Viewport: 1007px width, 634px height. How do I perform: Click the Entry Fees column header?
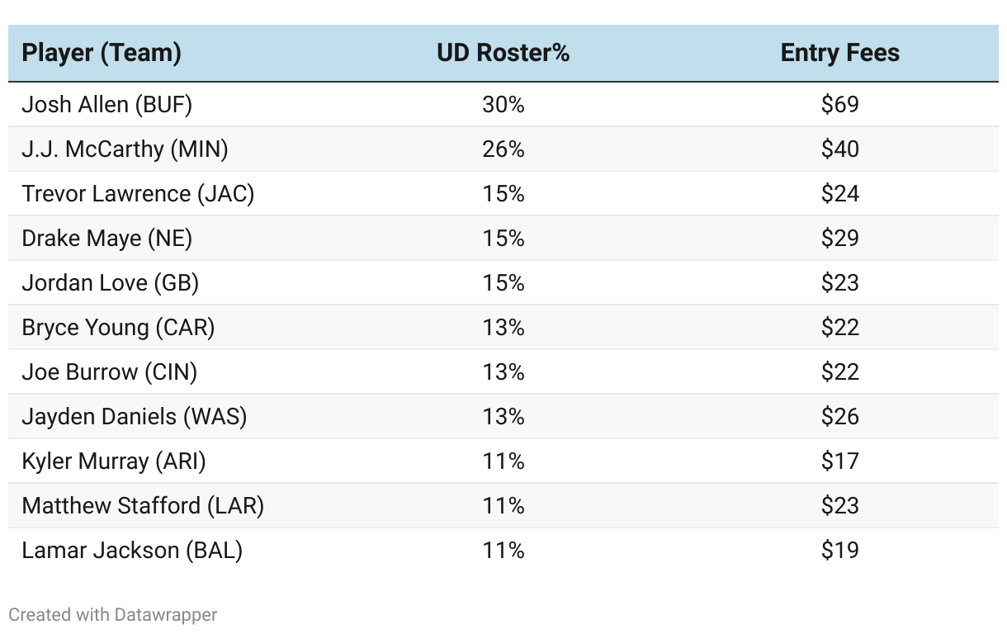(x=839, y=53)
